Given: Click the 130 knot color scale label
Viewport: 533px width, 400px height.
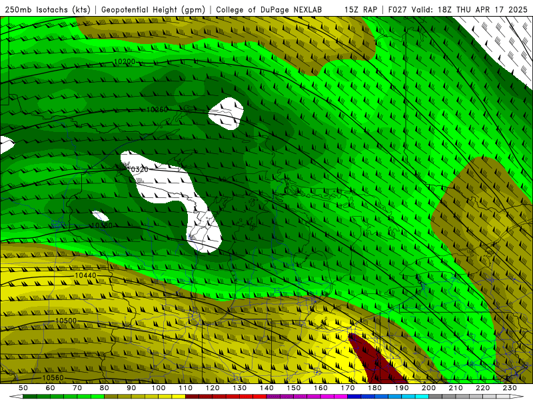Looking at the screenshot, I should click(240, 388).
